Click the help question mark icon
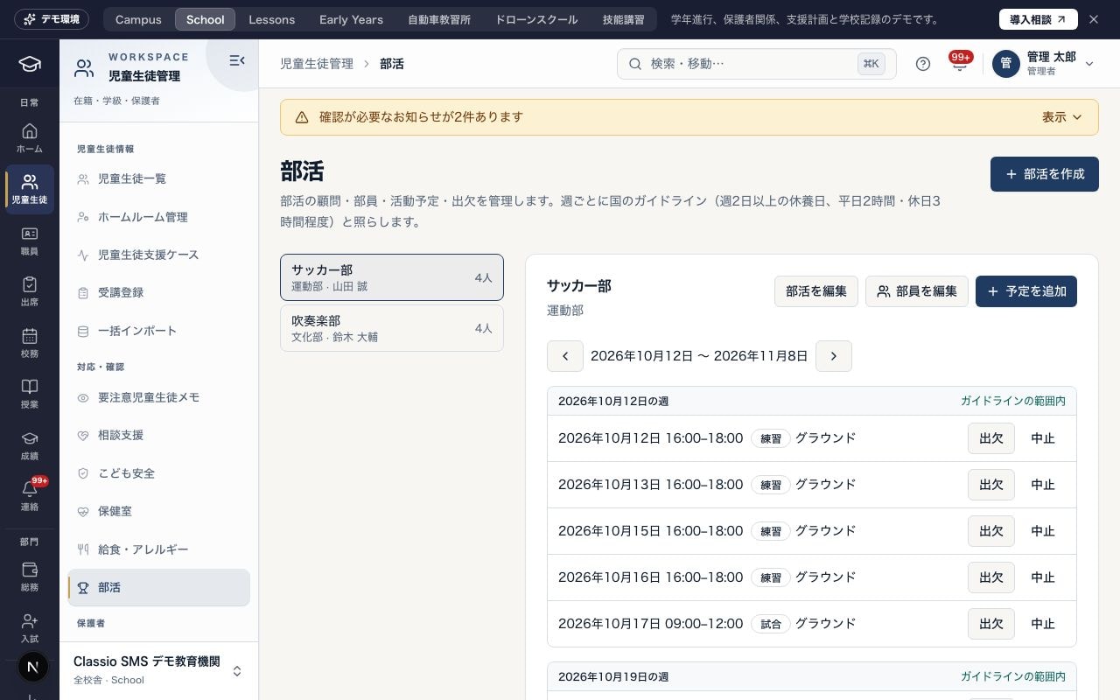Image resolution: width=1120 pixels, height=700 pixels. click(x=923, y=64)
